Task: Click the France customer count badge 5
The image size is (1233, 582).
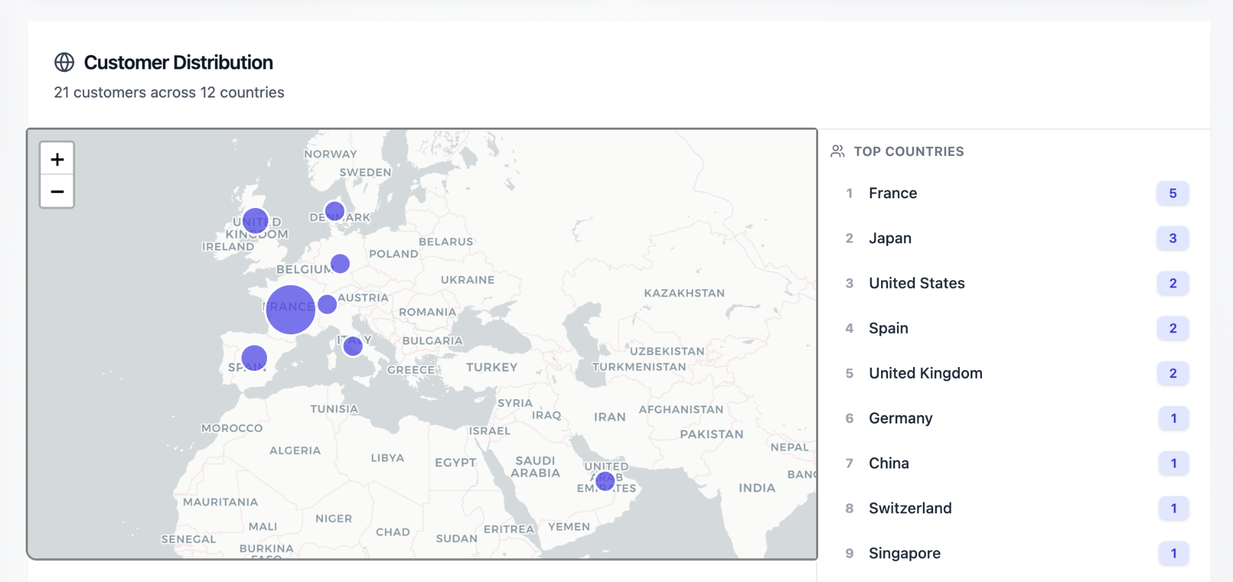Action: (x=1173, y=193)
